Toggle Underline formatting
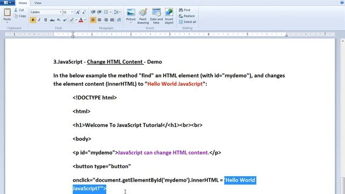This screenshot has width=345, height=194. 45,20
